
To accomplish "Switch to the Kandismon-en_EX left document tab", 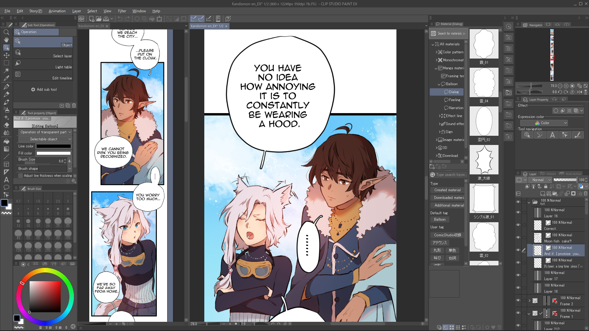I will (x=91, y=26).
